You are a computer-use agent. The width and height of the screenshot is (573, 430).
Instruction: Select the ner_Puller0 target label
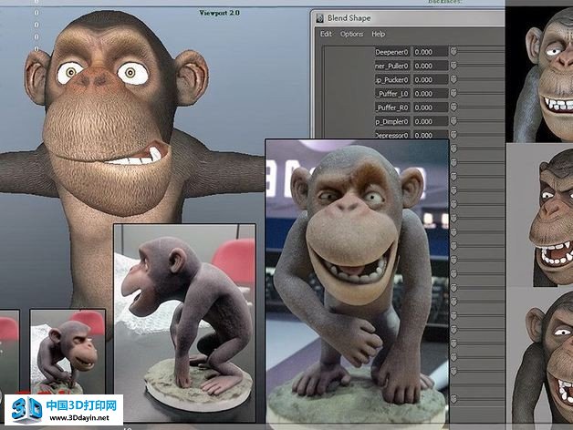(x=392, y=67)
